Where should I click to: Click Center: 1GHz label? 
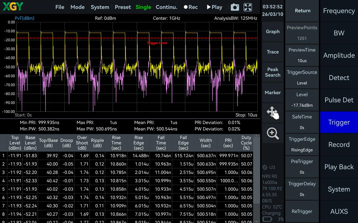pyautogui.click(x=167, y=18)
